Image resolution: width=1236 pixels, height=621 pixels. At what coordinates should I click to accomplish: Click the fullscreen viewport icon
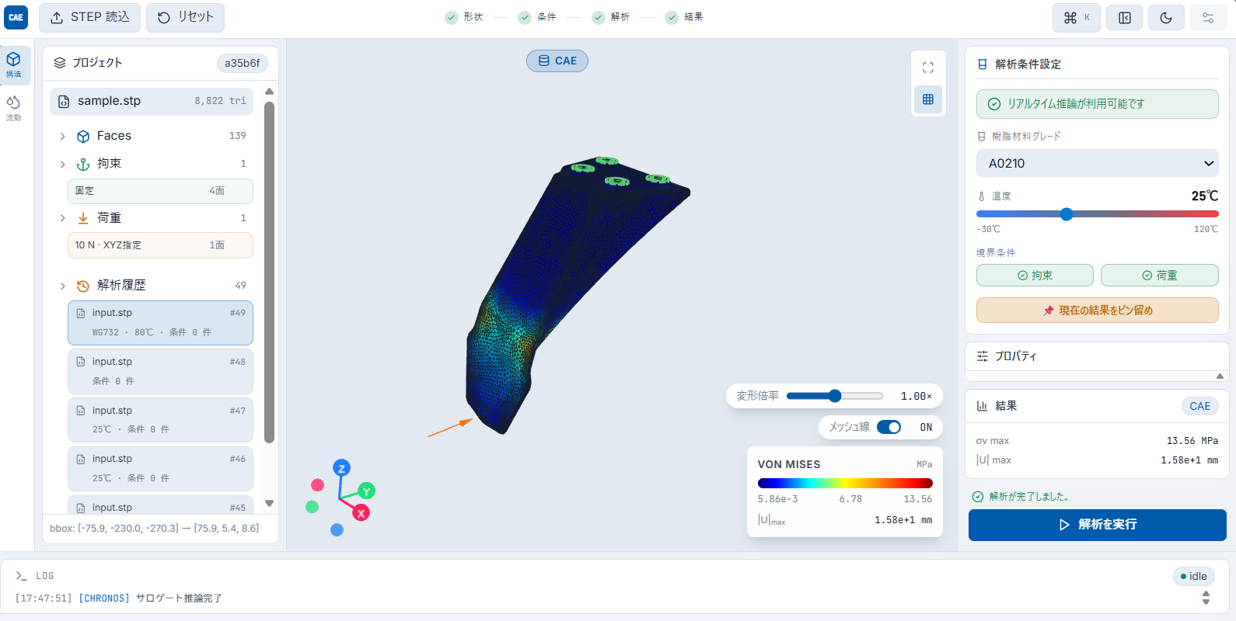pos(928,68)
